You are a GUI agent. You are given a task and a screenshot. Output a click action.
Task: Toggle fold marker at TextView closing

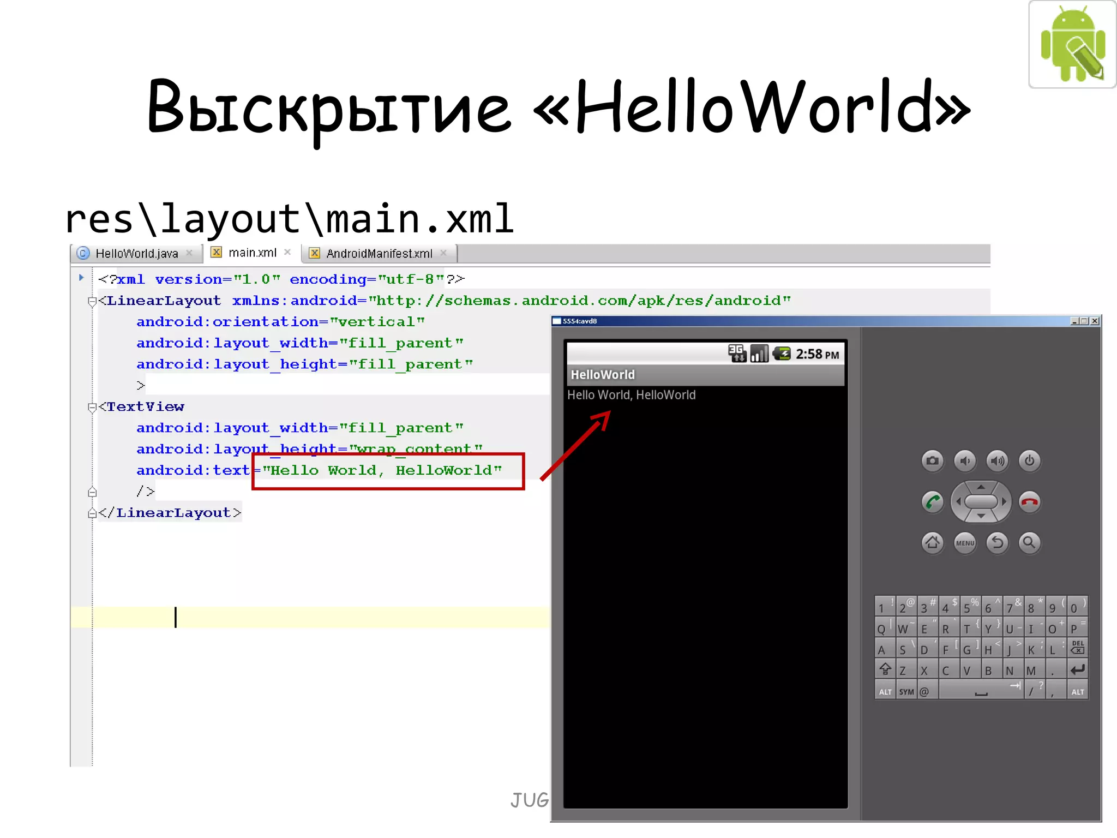click(x=92, y=492)
